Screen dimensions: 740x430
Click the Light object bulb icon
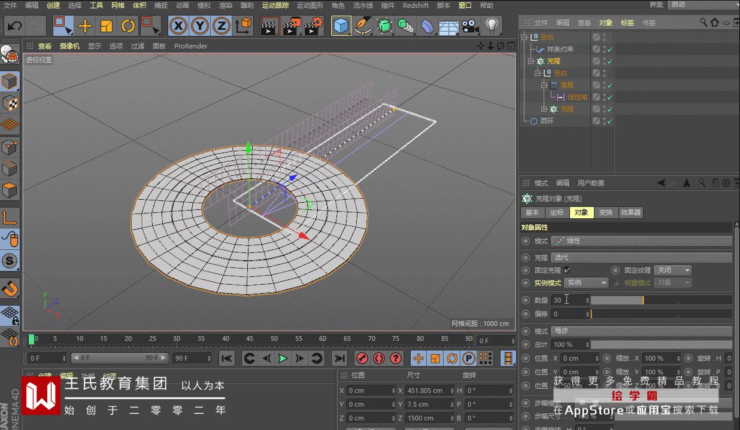(x=492, y=26)
